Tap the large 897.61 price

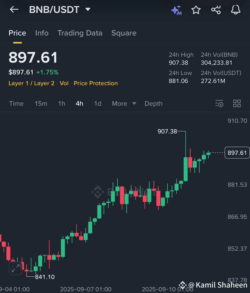pyautogui.click(x=33, y=57)
